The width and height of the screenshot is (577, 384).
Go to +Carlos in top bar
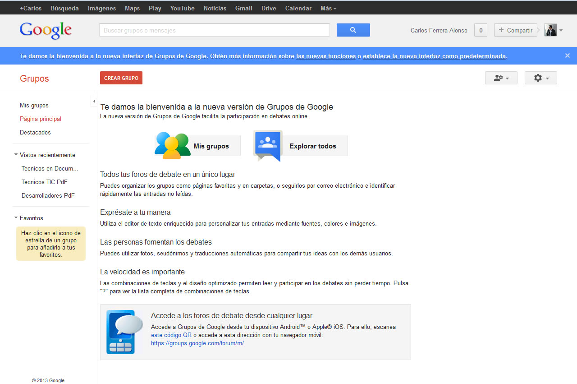(31, 8)
